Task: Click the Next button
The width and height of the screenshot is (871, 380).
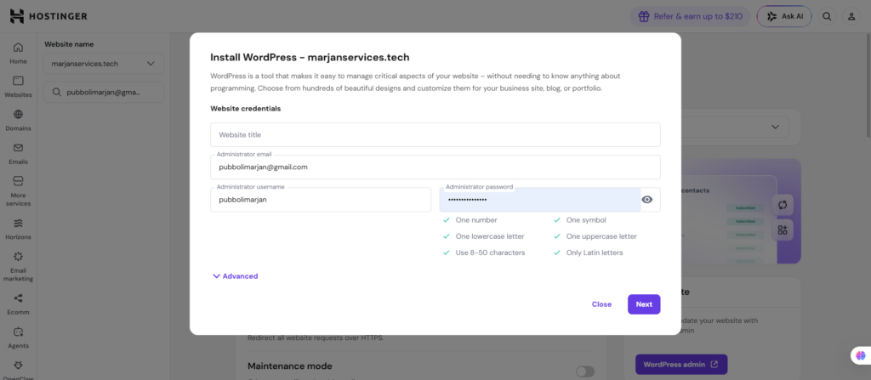Action: tap(644, 304)
